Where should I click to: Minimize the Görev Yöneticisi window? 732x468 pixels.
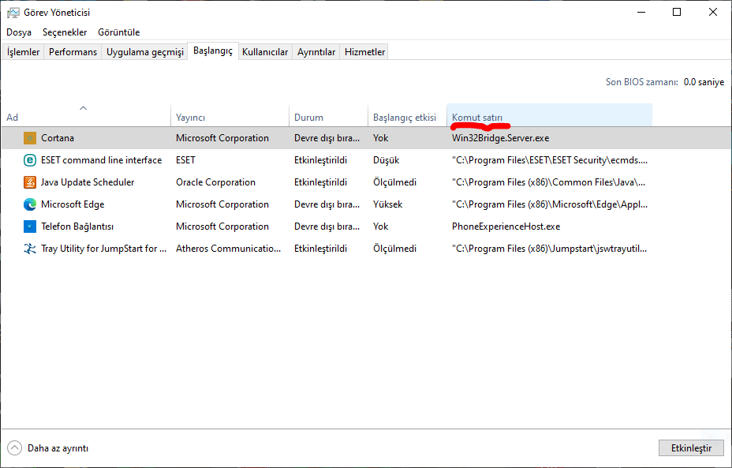(641, 12)
